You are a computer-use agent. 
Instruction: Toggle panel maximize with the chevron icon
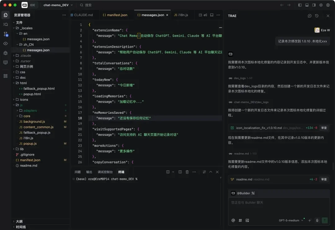210,172
